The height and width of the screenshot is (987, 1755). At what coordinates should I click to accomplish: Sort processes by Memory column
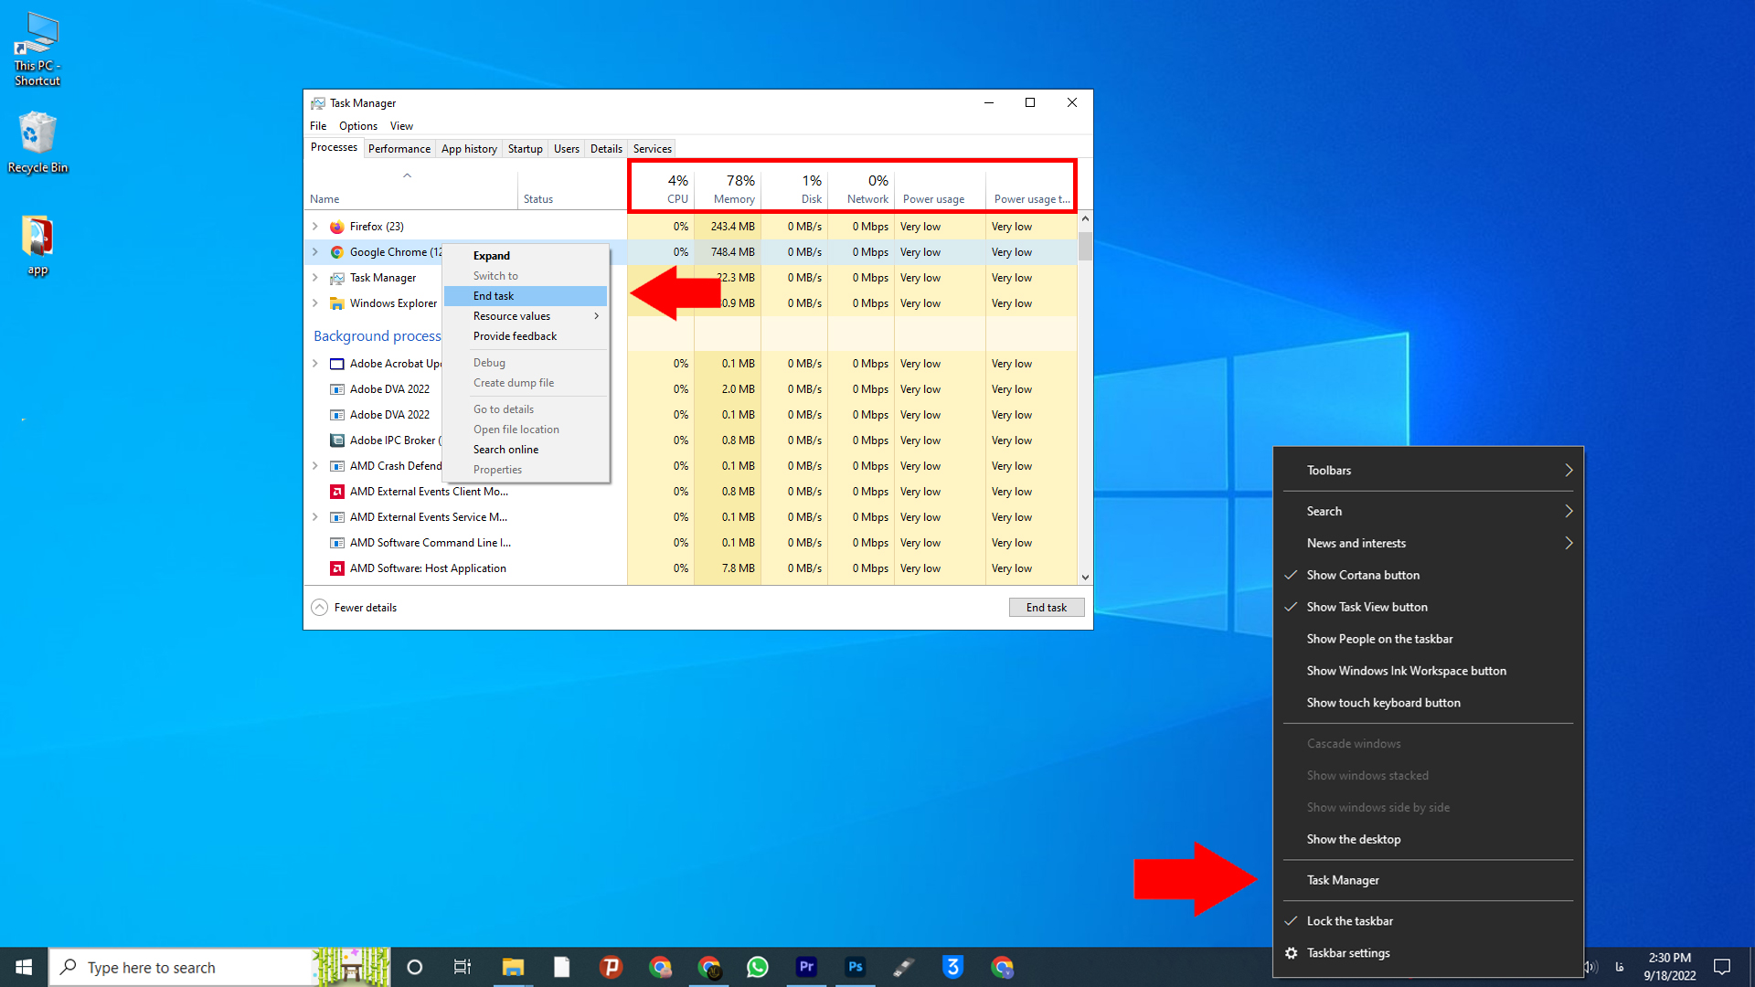coord(729,188)
